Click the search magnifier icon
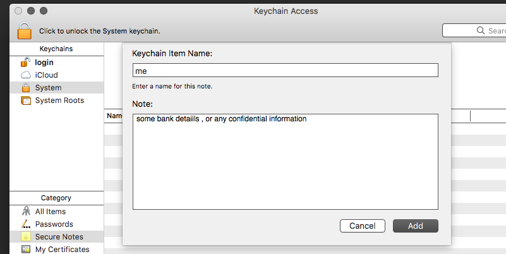Viewport: 506px width, 254px height. tap(480, 30)
